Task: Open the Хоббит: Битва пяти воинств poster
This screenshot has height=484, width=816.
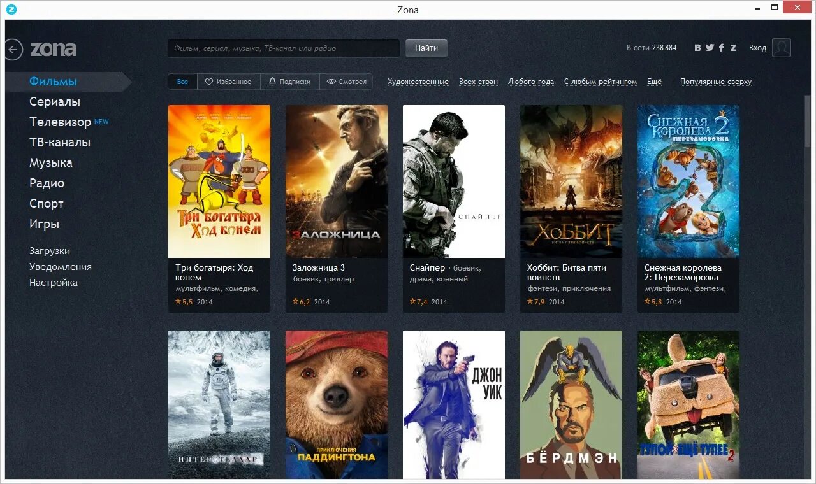Action: click(x=571, y=181)
